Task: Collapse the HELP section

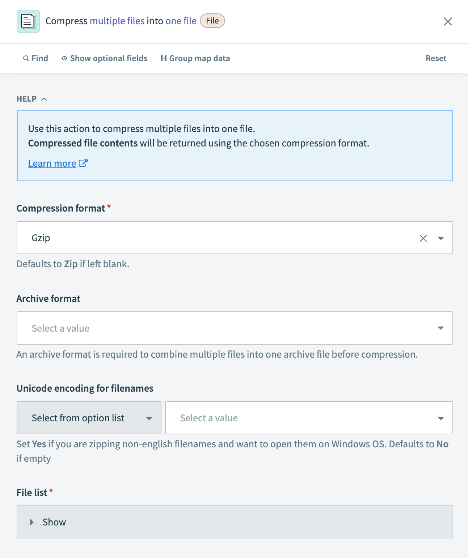Action: (x=45, y=99)
